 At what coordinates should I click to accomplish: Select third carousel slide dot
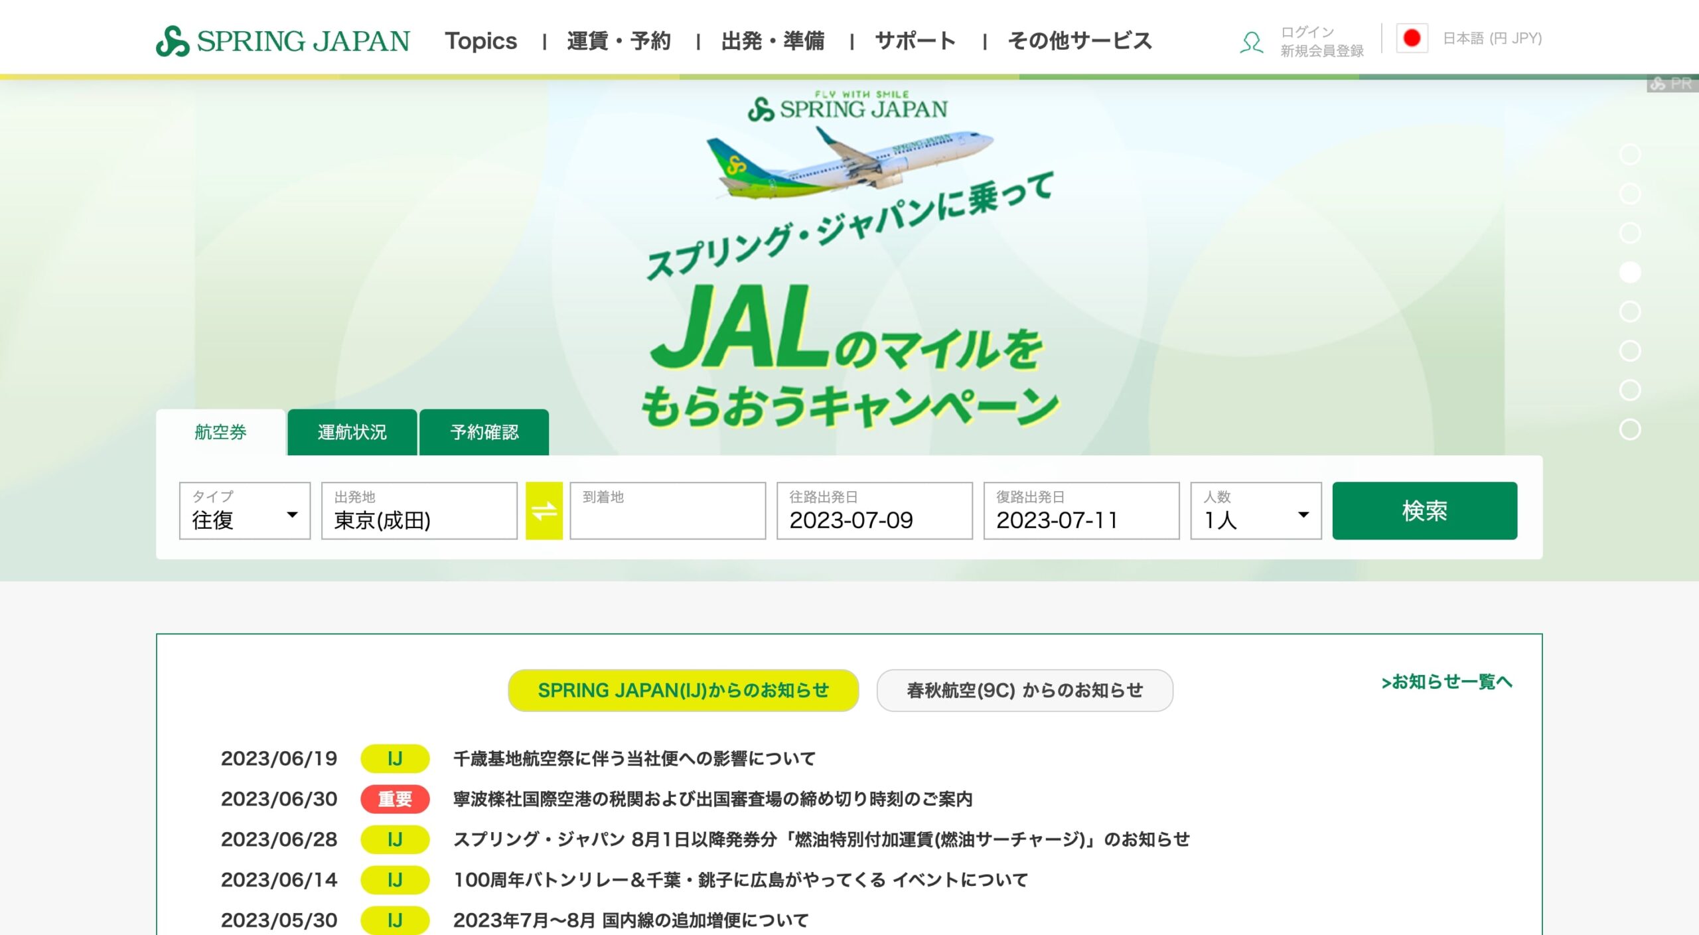pyautogui.click(x=1630, y=232)
